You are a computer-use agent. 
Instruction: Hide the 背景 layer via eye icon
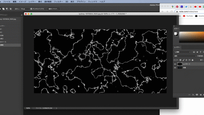(175, 68)
